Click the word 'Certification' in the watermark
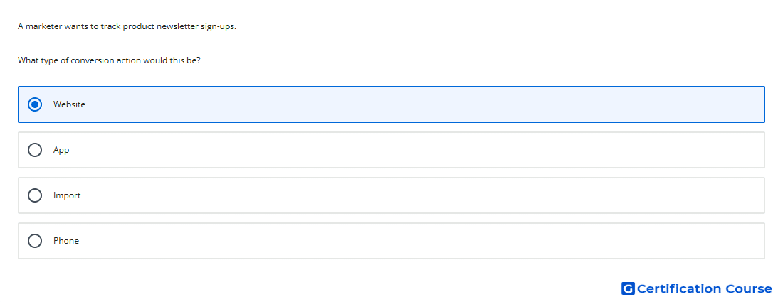Image resolution: width=783 pixels, height=302 pixels. 679,288
